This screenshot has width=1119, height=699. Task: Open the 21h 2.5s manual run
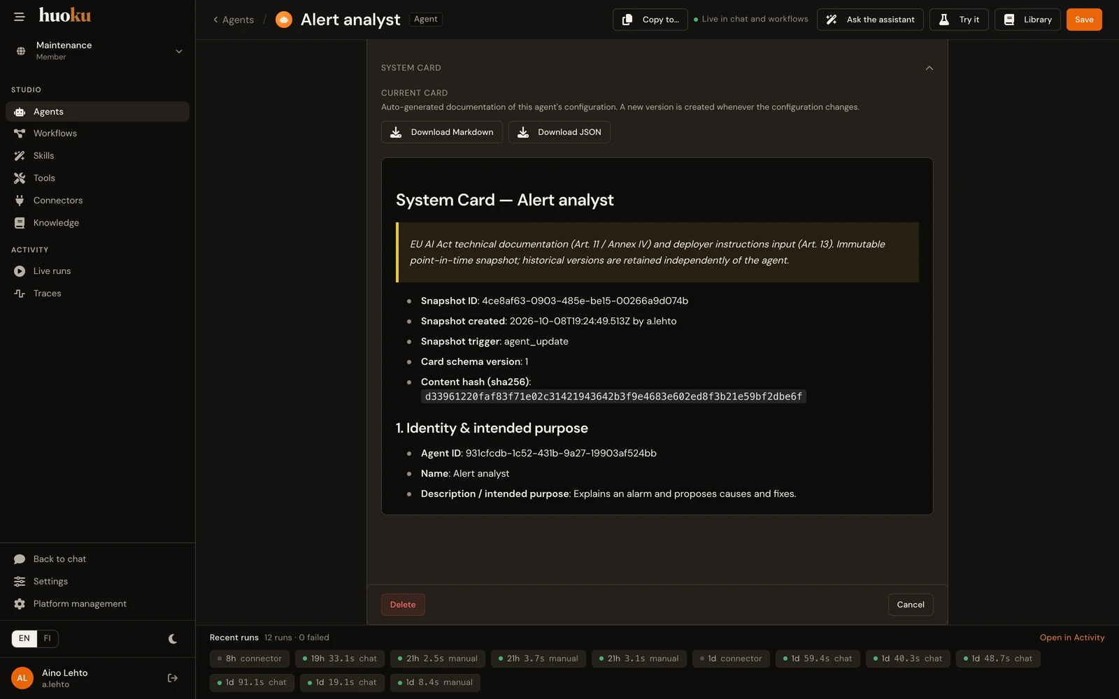click(x=438, y=658)
